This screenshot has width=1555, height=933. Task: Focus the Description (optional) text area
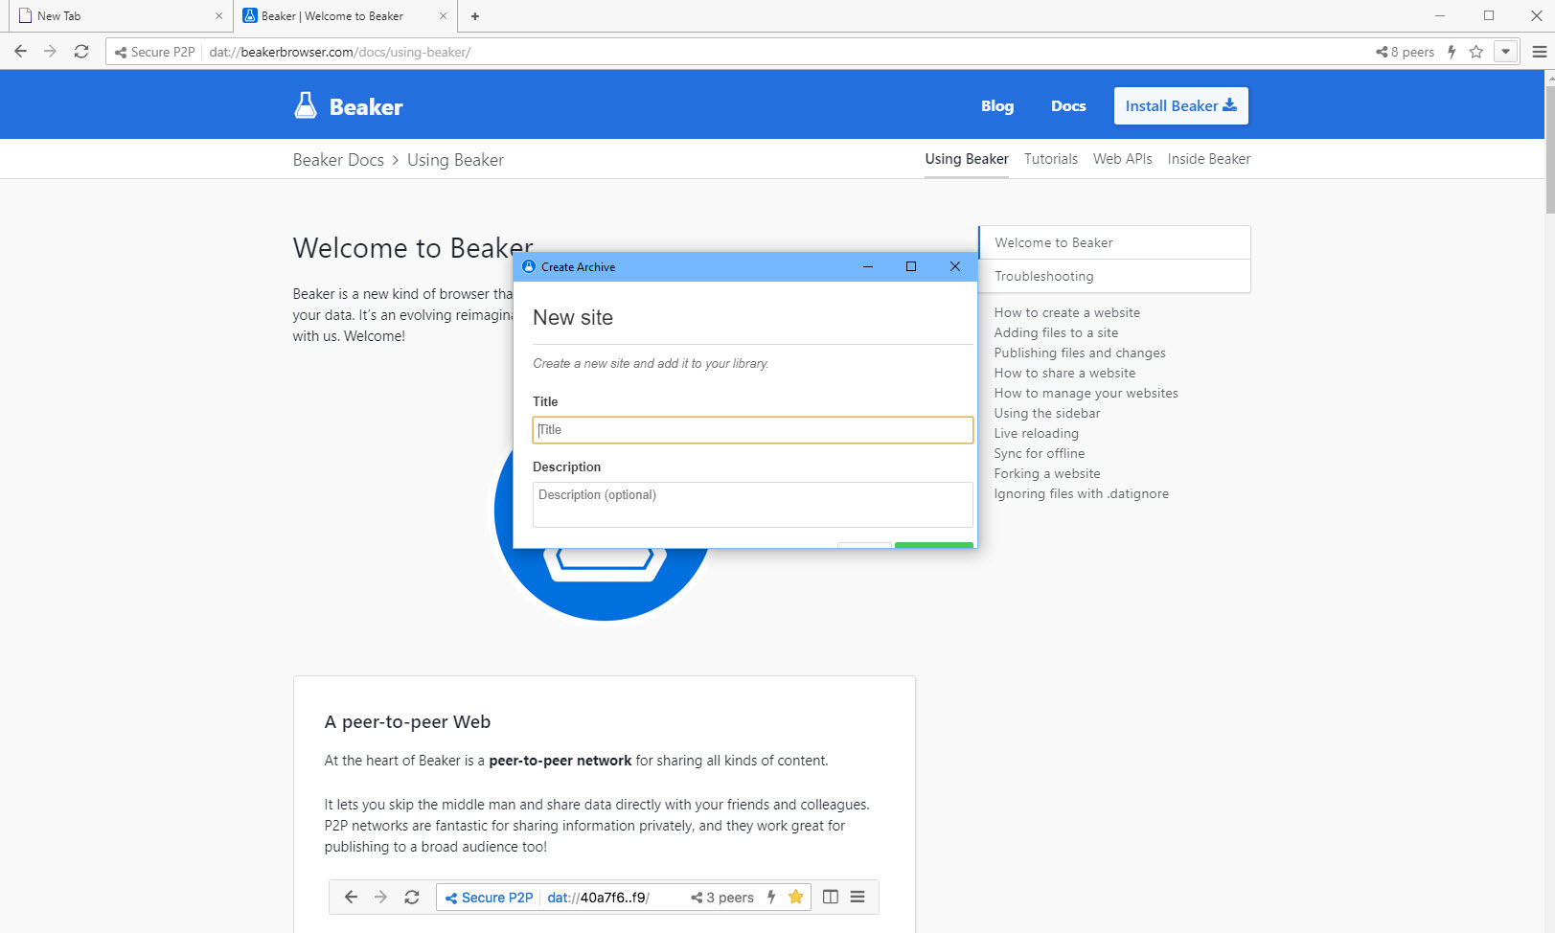[x=753, y=505]
